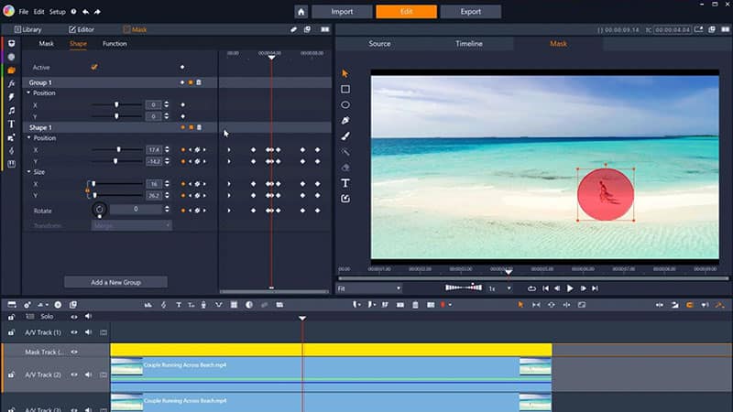Adjust the Rotate value stepper
Screen dimensions: 733x412
tap(167, 209)
